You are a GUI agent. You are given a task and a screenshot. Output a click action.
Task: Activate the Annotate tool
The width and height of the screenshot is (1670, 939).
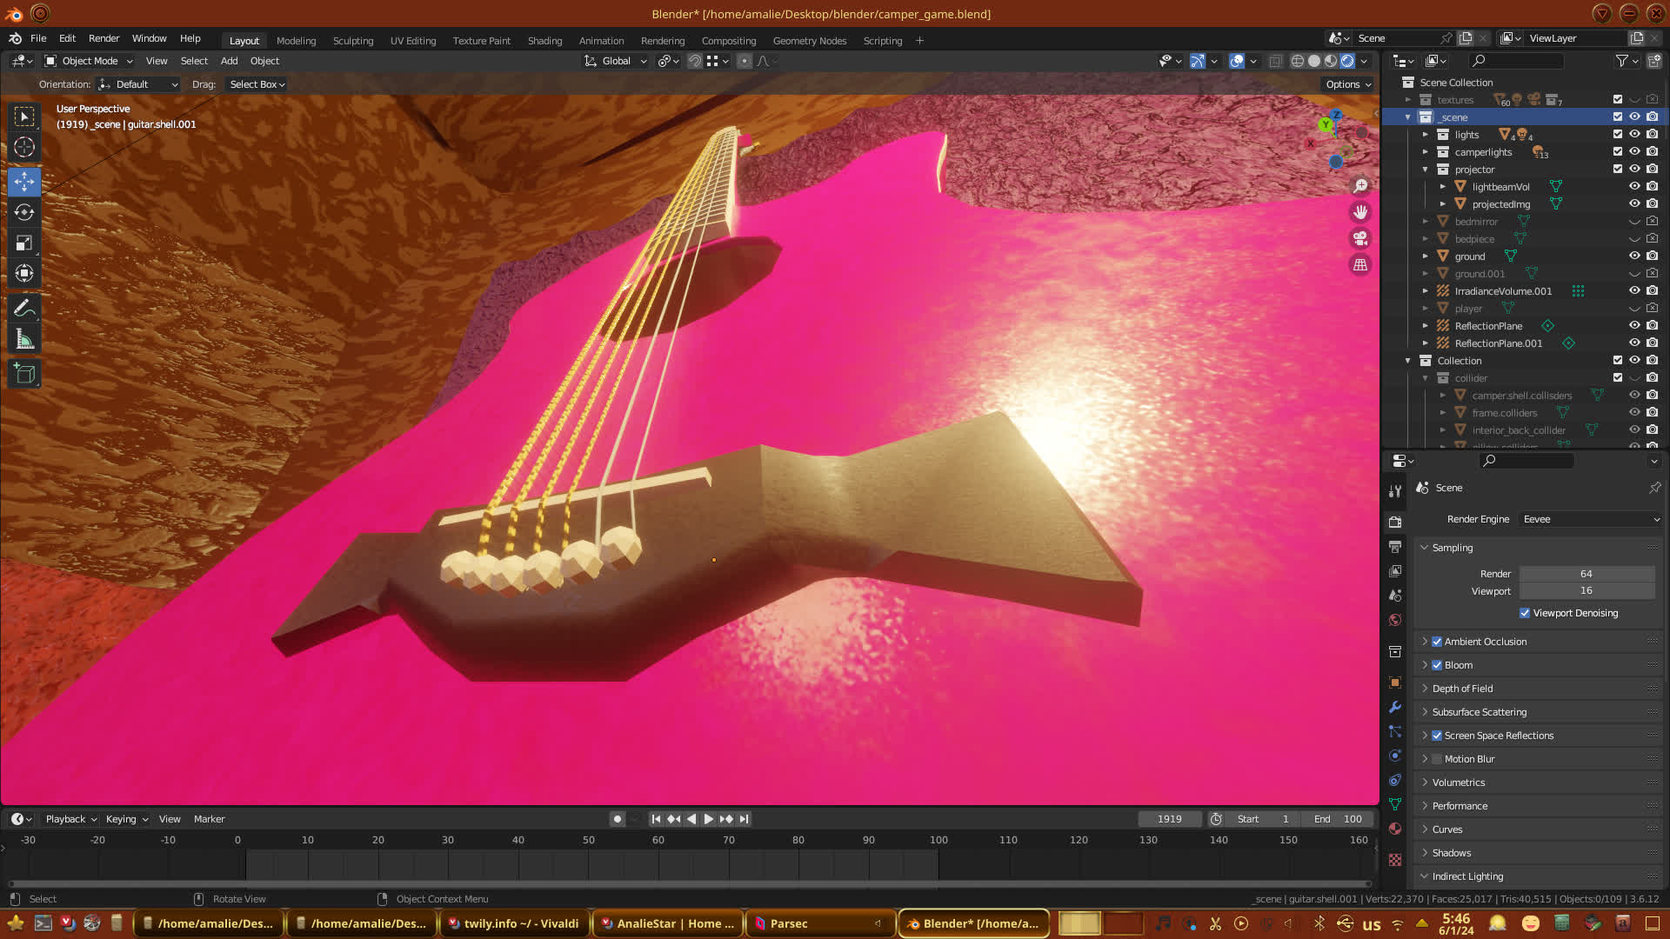click(24, 309)
